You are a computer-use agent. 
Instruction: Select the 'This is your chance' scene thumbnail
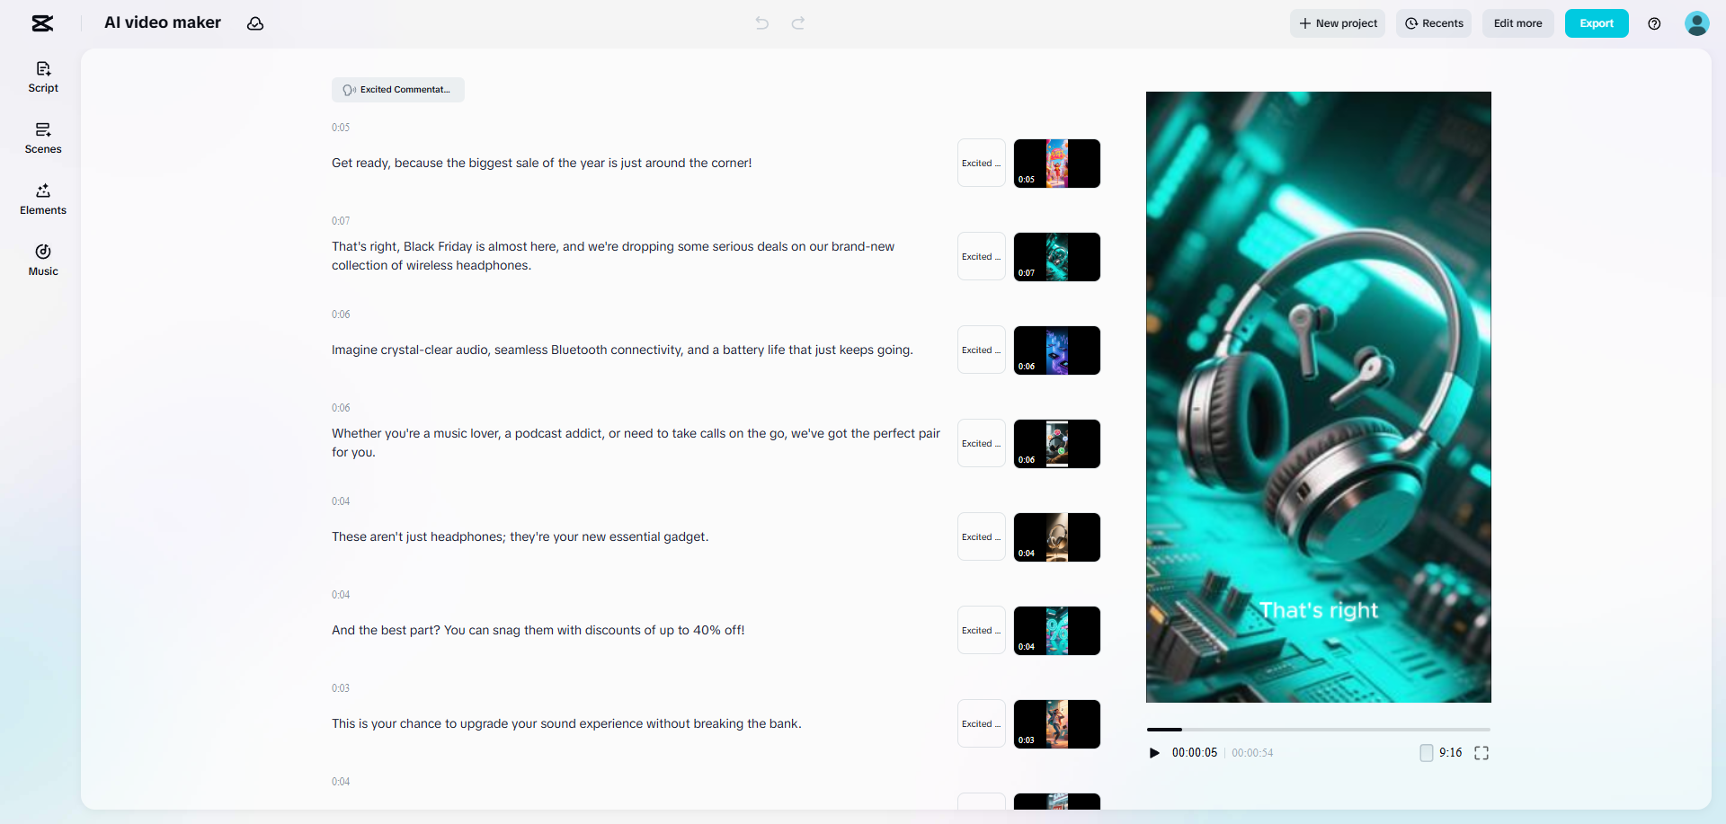[1057, 724]
